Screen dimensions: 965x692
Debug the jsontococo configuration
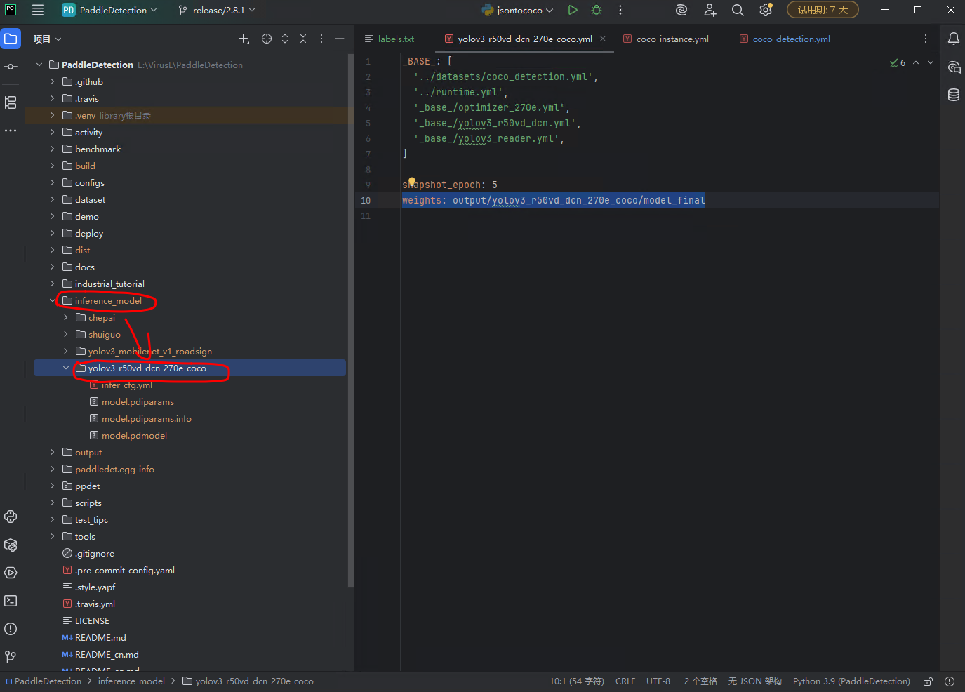click(x=597, y=10)
